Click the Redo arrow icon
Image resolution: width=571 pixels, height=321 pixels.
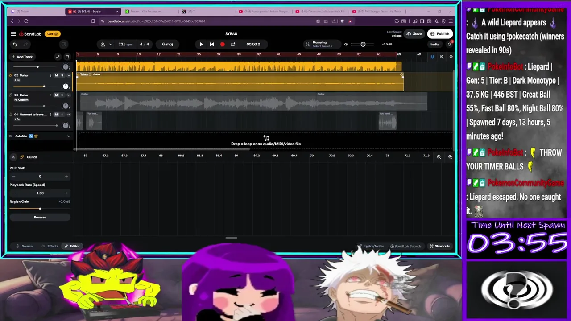click(25, 44)
